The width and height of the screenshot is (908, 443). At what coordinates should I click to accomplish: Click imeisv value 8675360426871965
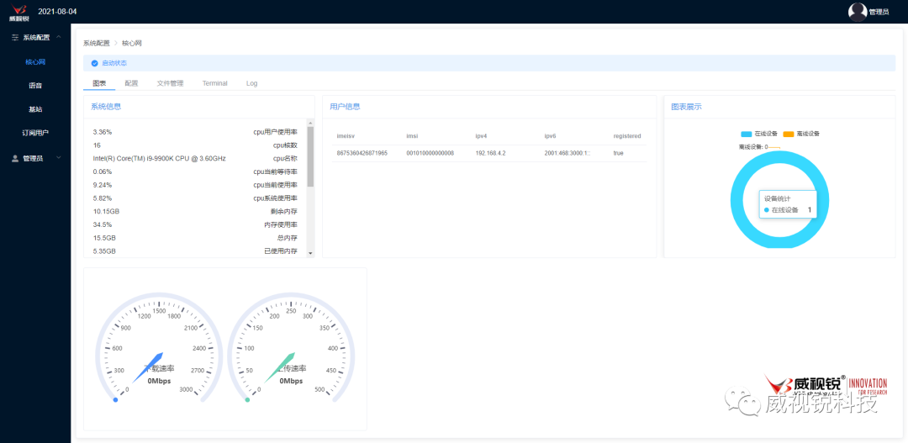tap(362, 154)
